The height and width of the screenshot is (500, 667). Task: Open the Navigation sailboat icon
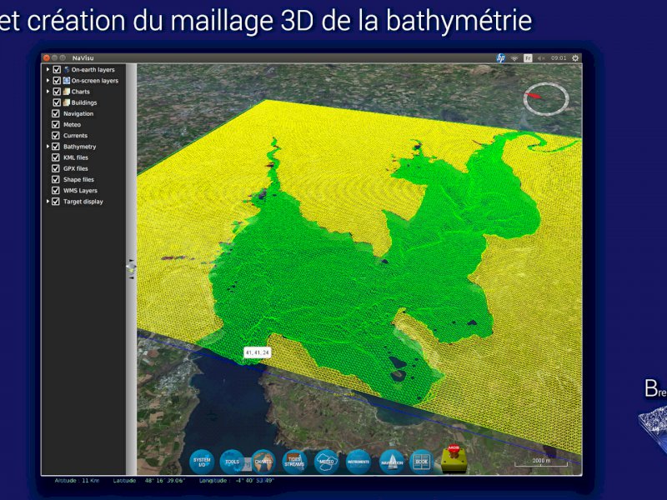(x=392, y=461)
